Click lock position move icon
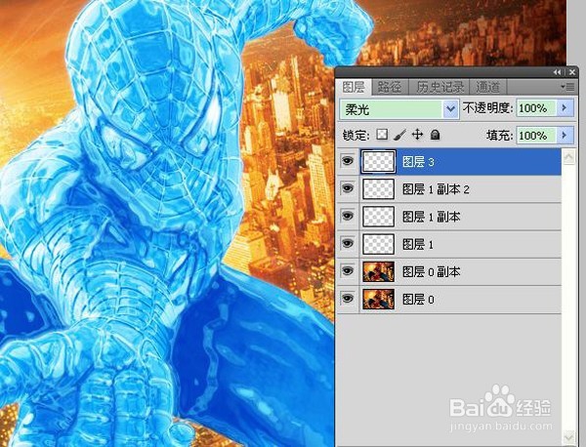The width and height of the screenshot is (586, 447). coord(417,135)
